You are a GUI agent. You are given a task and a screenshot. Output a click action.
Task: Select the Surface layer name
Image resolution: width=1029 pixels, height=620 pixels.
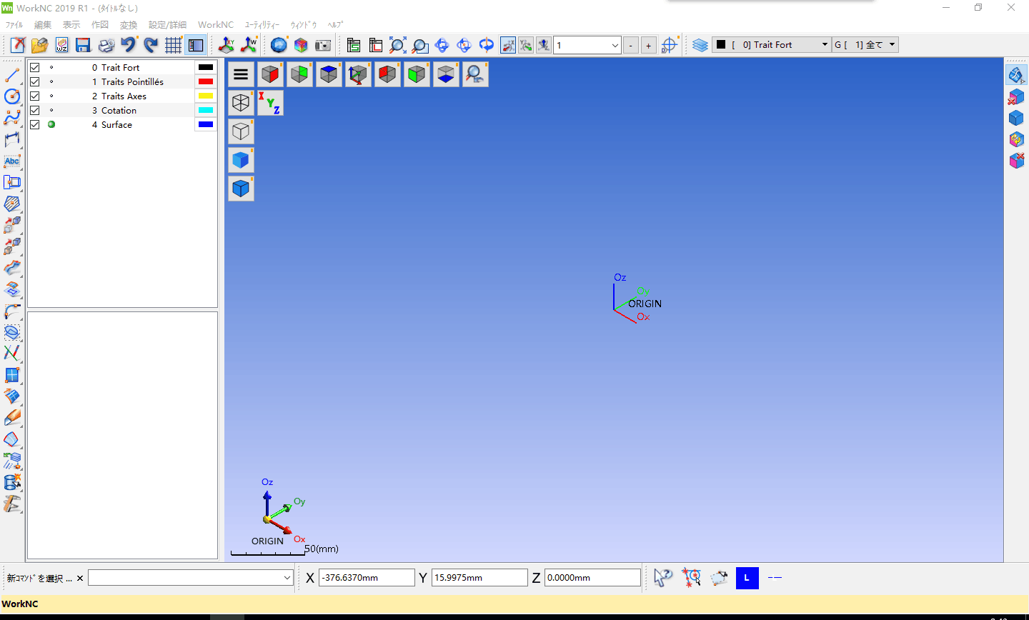116,124
